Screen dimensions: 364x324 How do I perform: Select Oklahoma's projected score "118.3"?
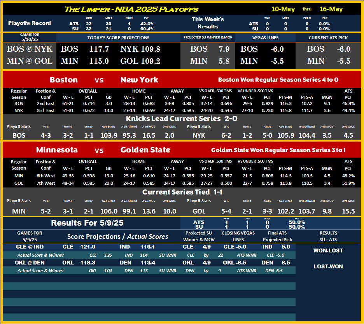coord(88,263)
